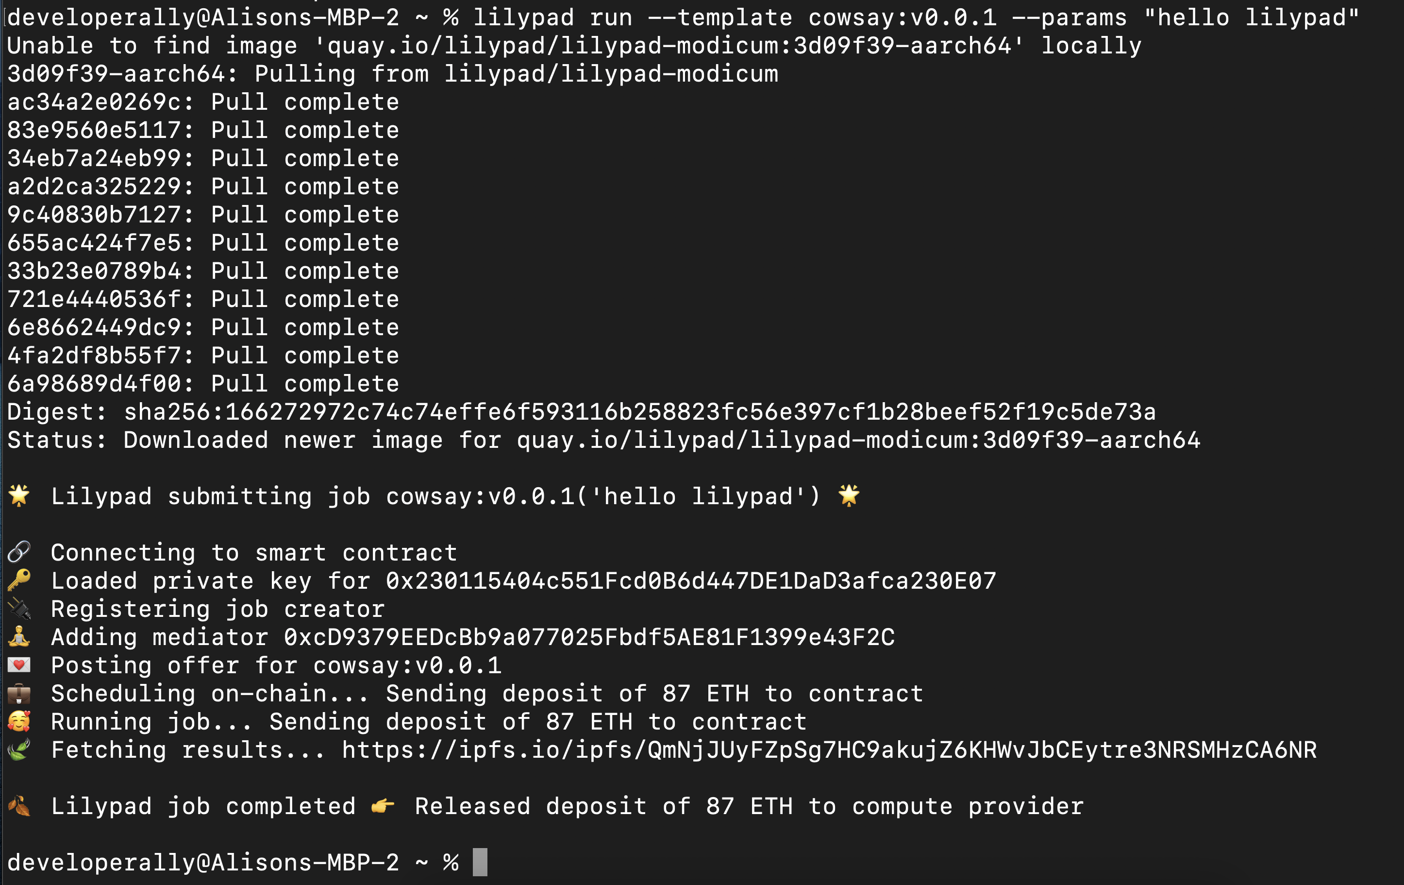Open the ipfs.io results URL
Image resolution: width=1404 pixels, height=885 pixels.
(x=829, y=749)
